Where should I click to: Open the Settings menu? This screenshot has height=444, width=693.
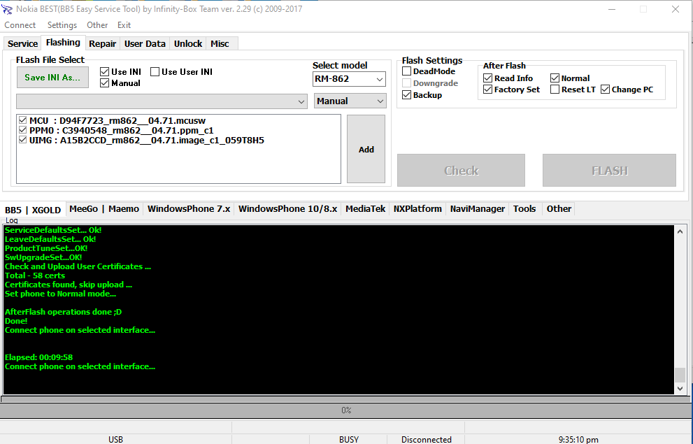[62, 25]
